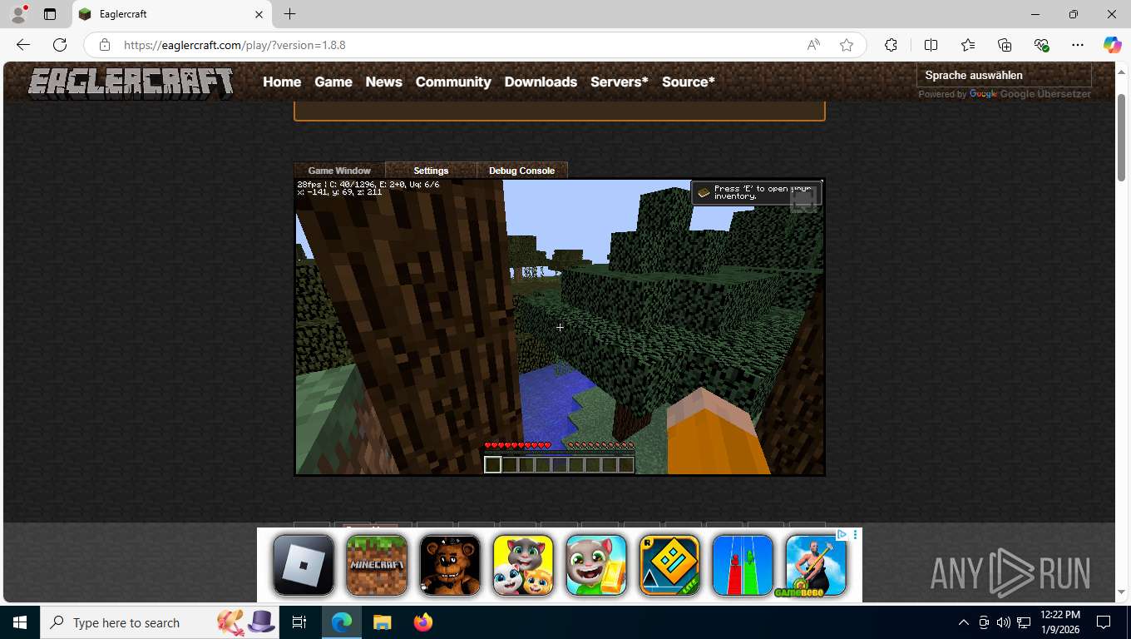
Task: Open the Copilot sidebar icon
Action: click(1113, 45)
